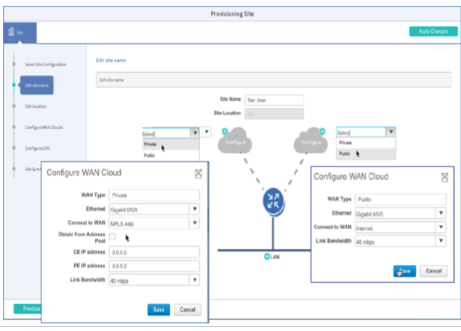This screenshot has width=461, height=331.
Task: Click the CE IP address field
Action: coord(153,252)
